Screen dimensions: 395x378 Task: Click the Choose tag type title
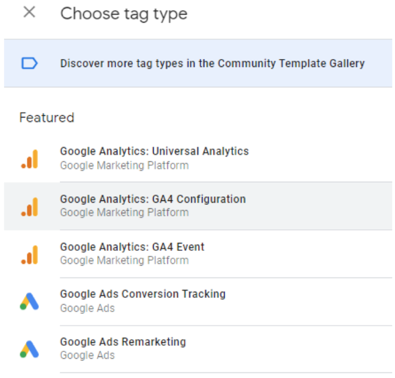click(x=124, y=14)
